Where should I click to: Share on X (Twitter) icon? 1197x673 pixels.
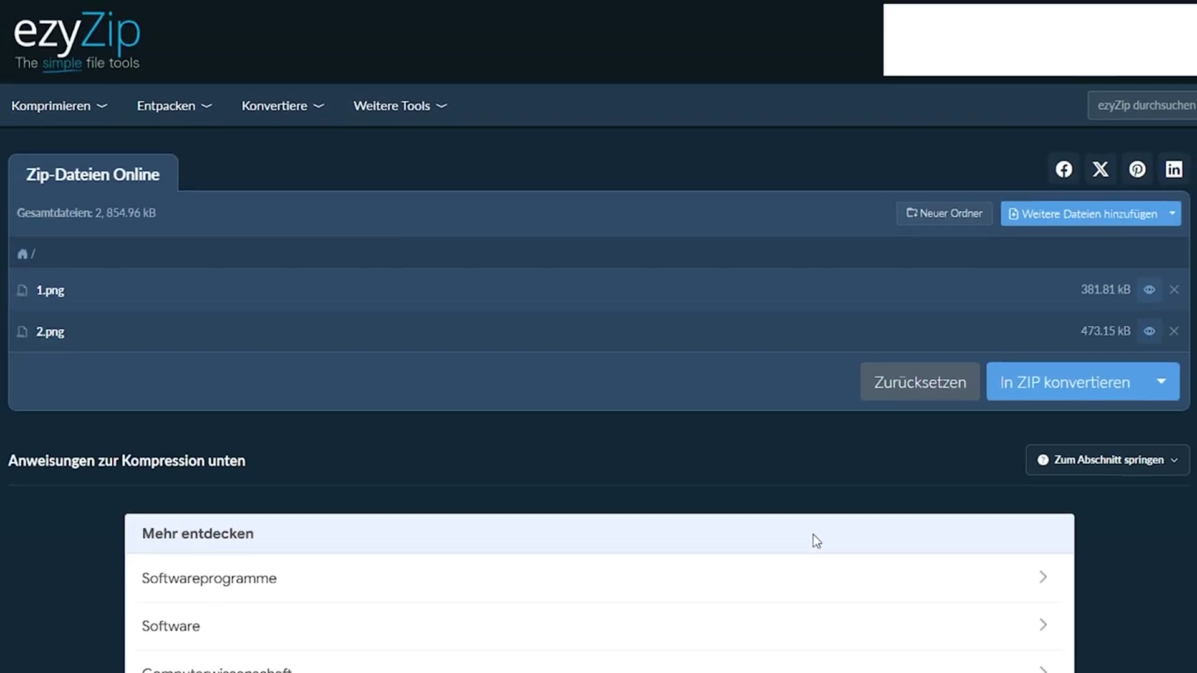pos(1100,169)
